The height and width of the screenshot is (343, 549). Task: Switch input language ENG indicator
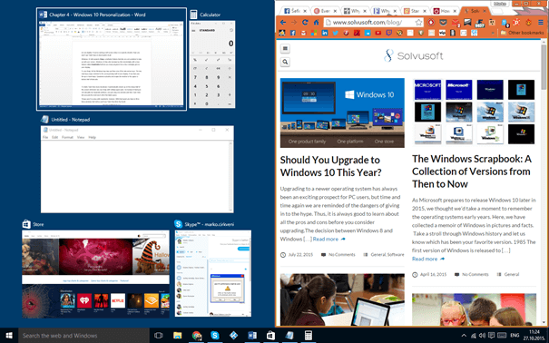515,336
